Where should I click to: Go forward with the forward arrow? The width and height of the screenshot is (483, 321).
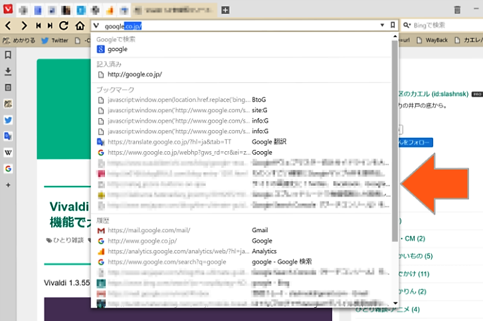click(x=24, y=25)
